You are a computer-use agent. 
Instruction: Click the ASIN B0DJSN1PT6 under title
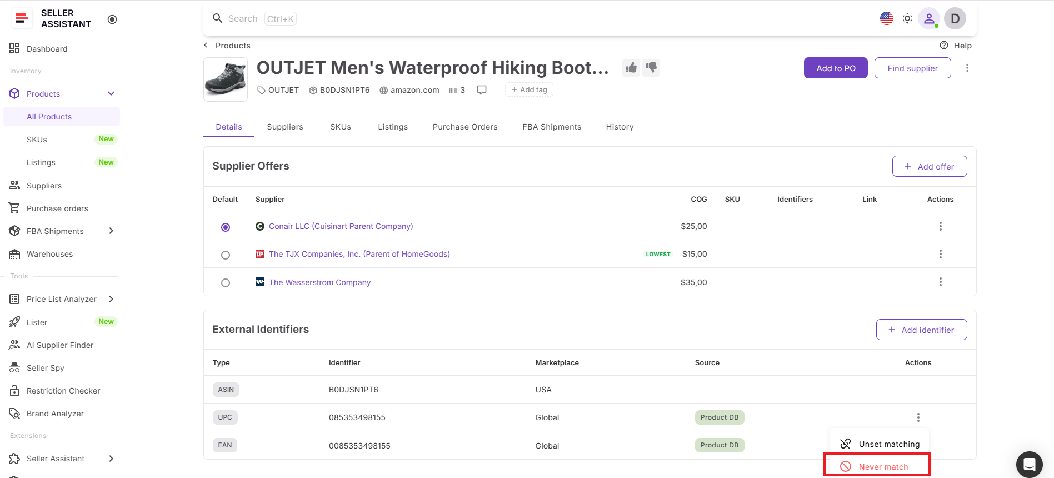[339, 90]
